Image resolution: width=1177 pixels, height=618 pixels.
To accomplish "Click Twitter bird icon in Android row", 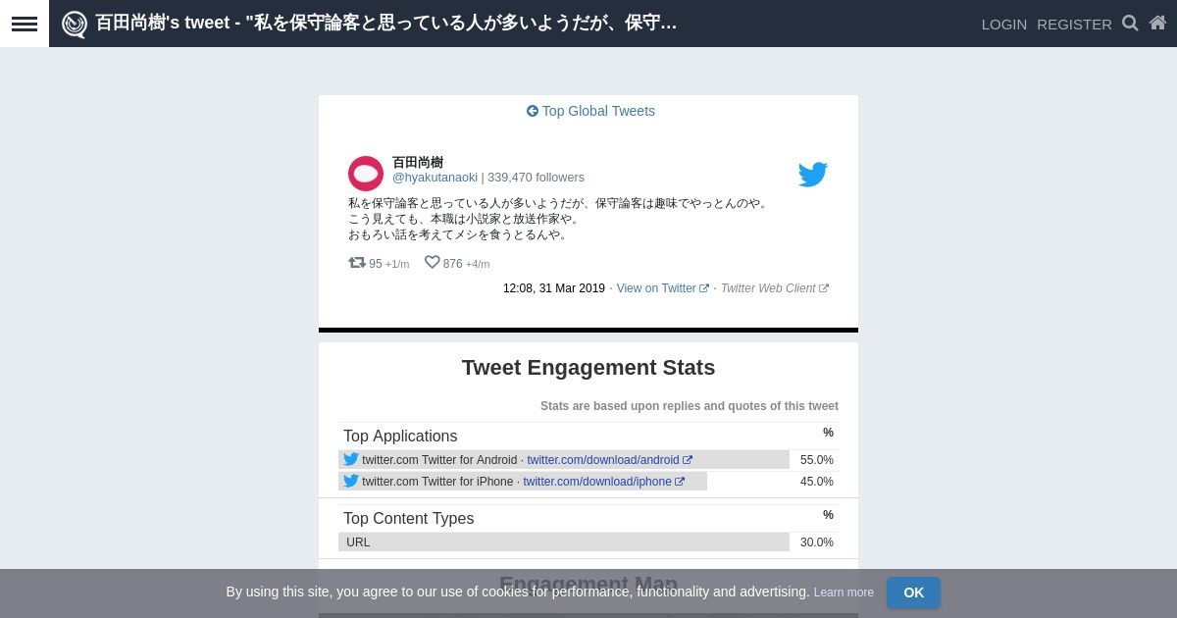I will (351, 459).
